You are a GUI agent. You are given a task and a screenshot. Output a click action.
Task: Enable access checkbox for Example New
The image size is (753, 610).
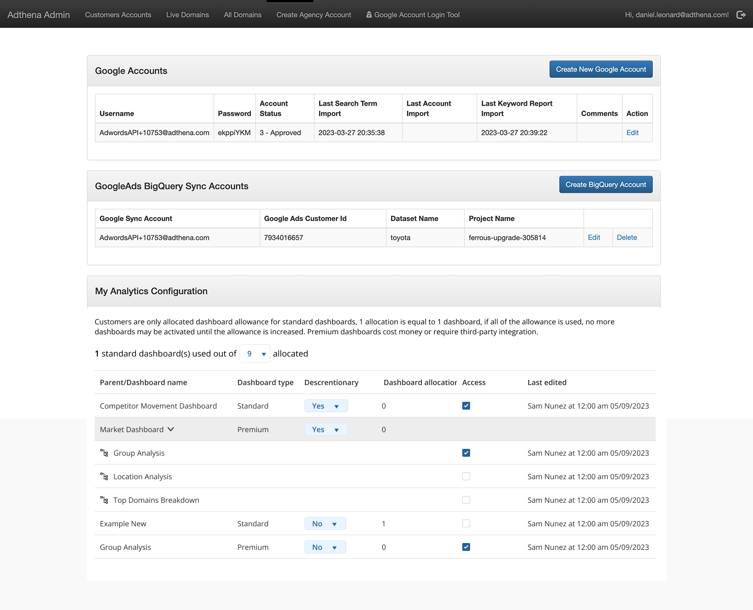tap(466, 524)
